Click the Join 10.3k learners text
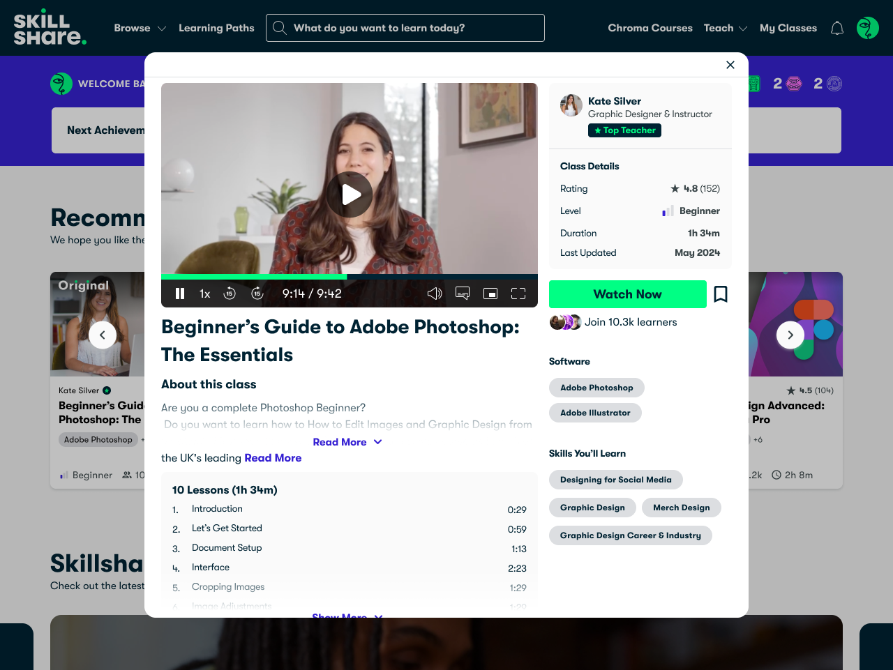Image resolution: width=893 pixels, height=670 pixels. point(631,322)
